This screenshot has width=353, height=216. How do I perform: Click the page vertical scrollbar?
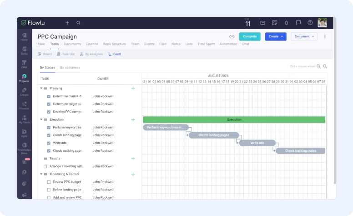(x=334, y=102)
